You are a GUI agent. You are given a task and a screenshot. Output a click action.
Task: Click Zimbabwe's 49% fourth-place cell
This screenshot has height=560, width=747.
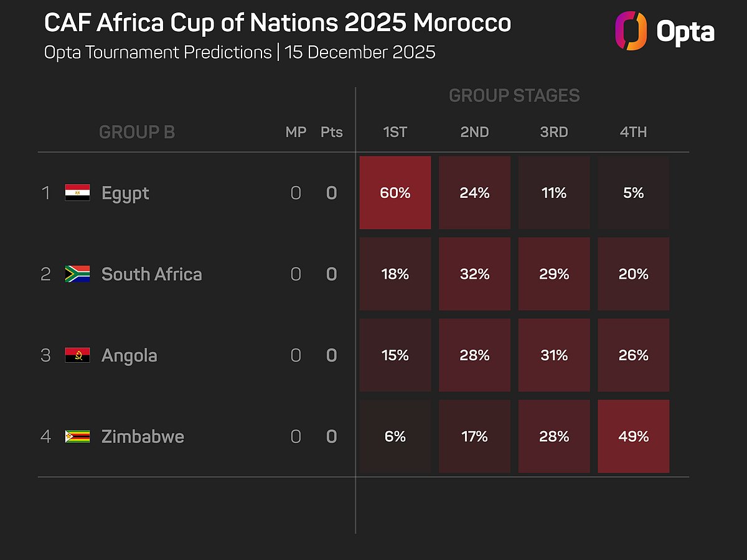pos(633,436)
